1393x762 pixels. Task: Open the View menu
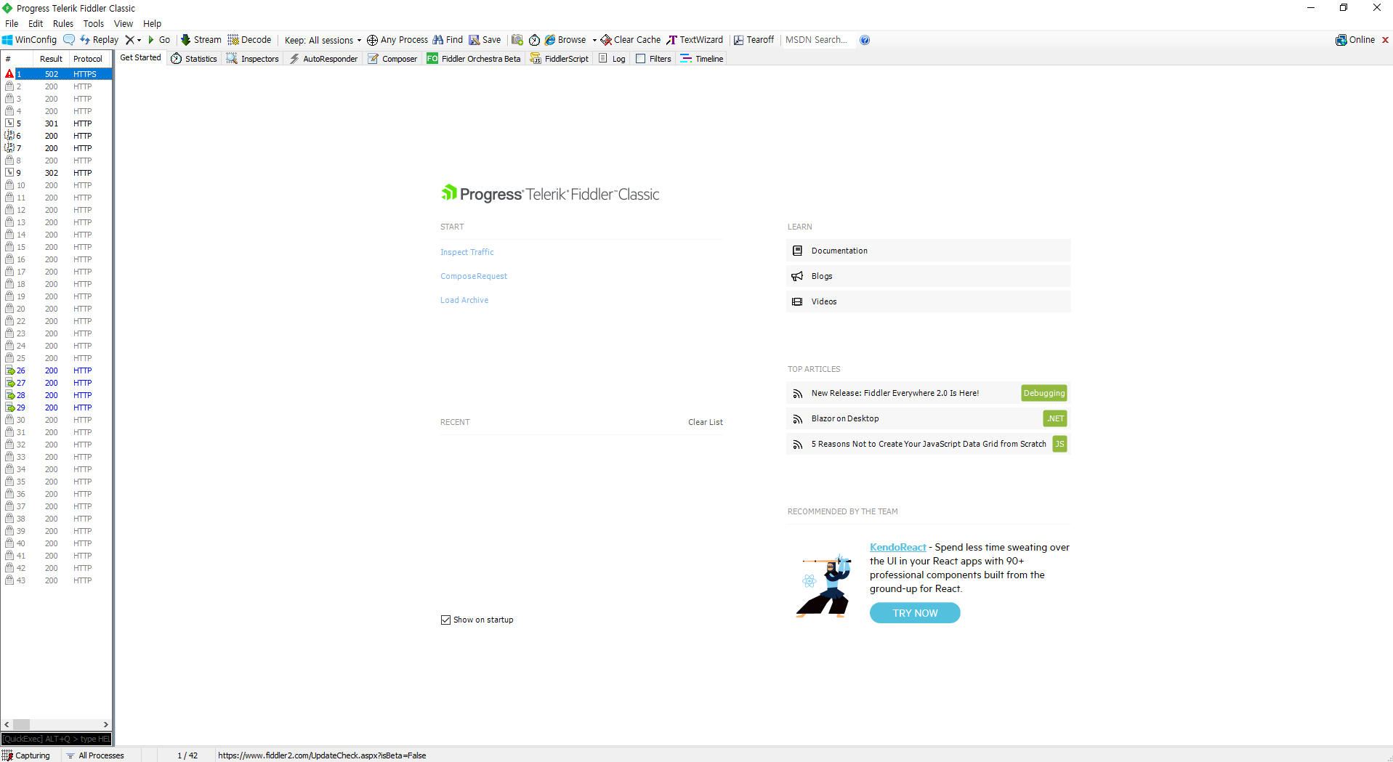[x=124, y=24]
